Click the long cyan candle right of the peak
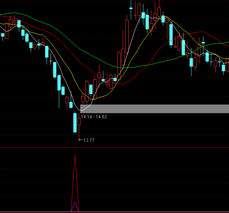229x213 pixels. click(170, 33)
